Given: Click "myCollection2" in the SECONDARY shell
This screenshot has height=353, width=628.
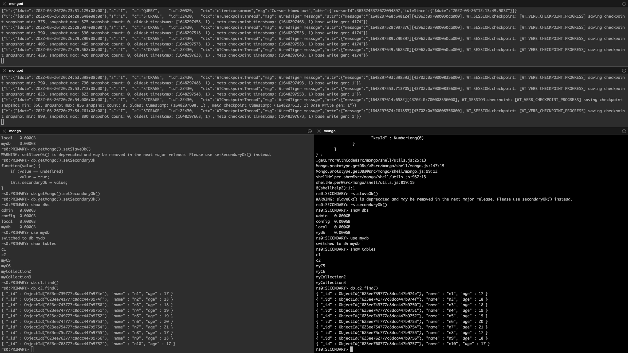Looking at the screenshot, I should pos(331,277).
